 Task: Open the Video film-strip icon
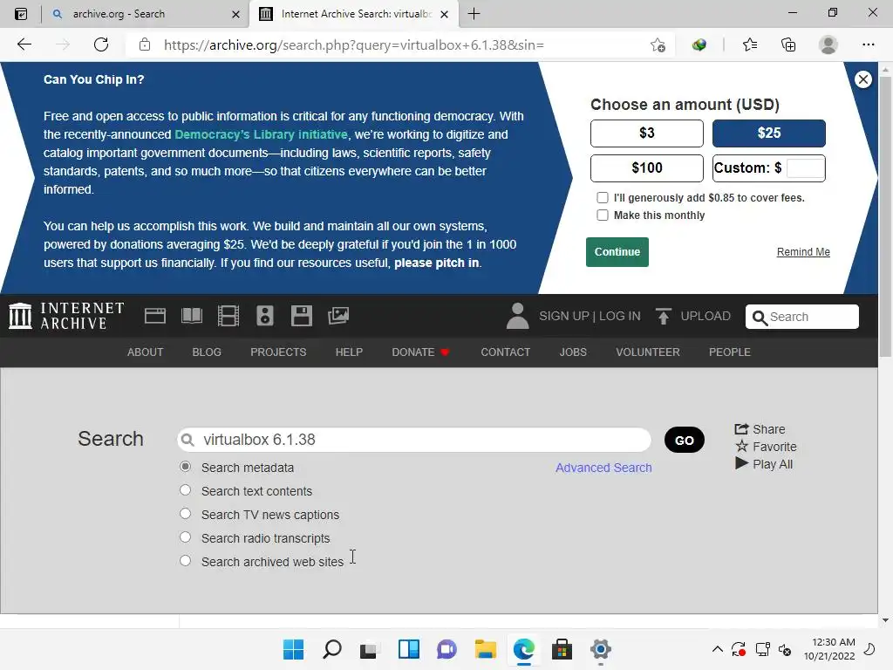(x=228, y=316)
